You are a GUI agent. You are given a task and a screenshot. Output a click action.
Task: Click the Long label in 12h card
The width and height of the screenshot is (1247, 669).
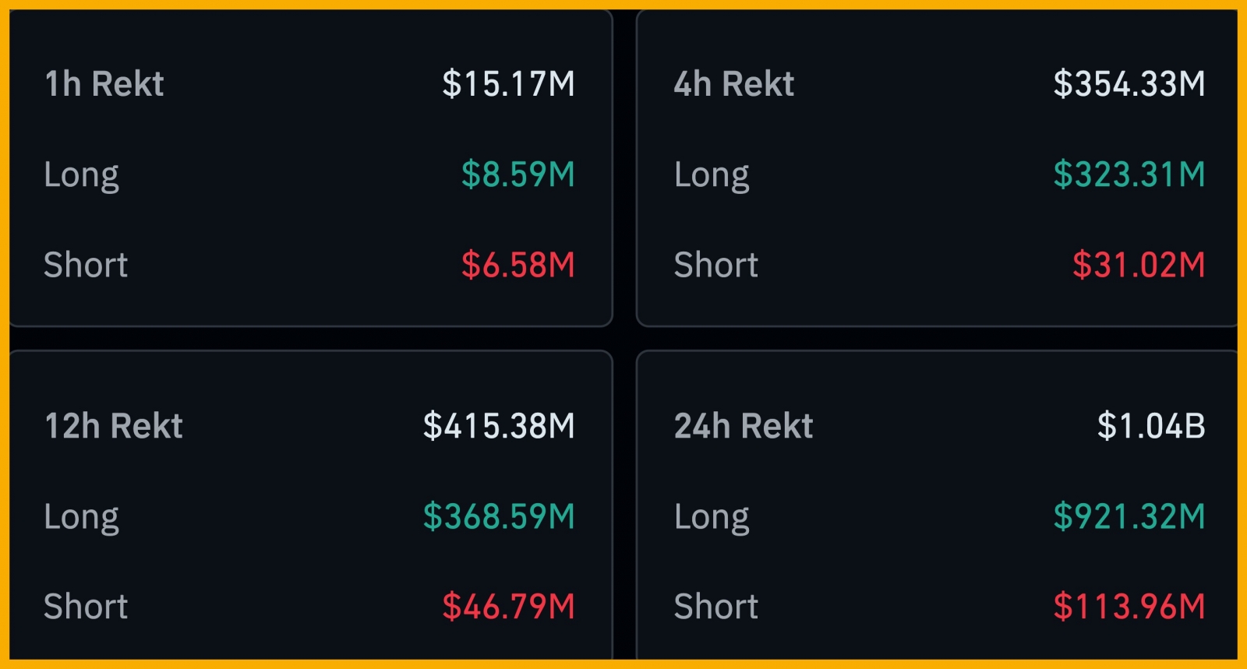pos(82,517)
